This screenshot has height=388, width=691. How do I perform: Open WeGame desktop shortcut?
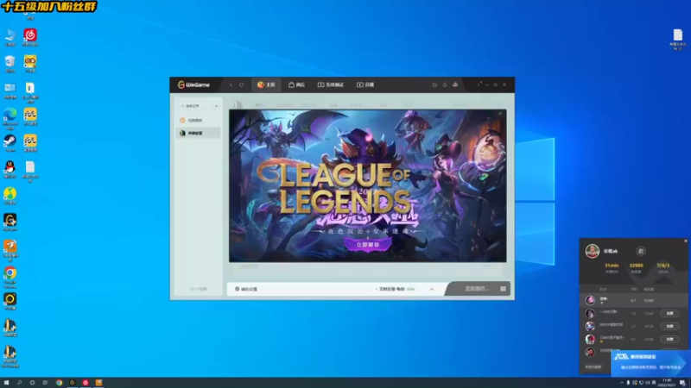10,222
